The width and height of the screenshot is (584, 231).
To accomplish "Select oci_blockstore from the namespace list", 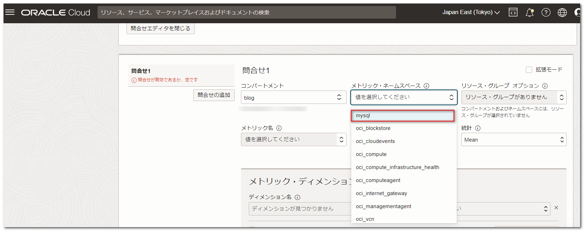I will (404, 128).
